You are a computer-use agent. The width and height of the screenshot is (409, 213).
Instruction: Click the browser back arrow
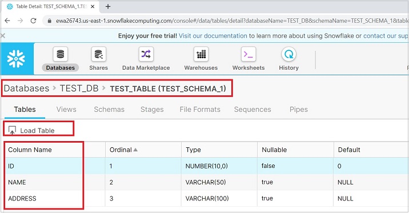(x=7, y=21)
